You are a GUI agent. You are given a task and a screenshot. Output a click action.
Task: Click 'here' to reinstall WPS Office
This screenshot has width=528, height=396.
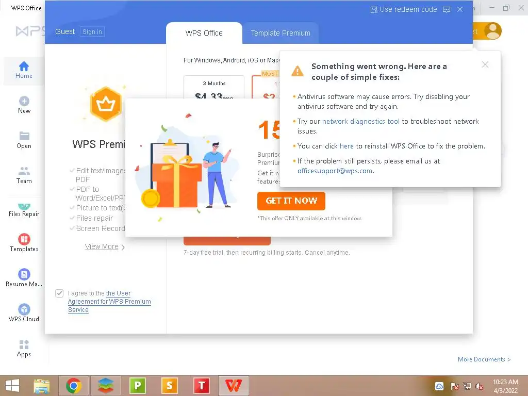pos(346,146)
